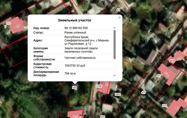
Task: Select parcel label 64 on the map
Action: click(x=118, y=10)
